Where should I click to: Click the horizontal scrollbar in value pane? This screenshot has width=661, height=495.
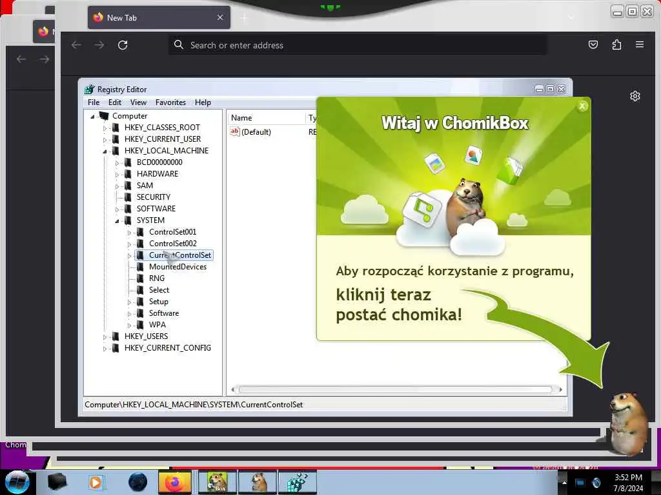click(x=396, y=390)
